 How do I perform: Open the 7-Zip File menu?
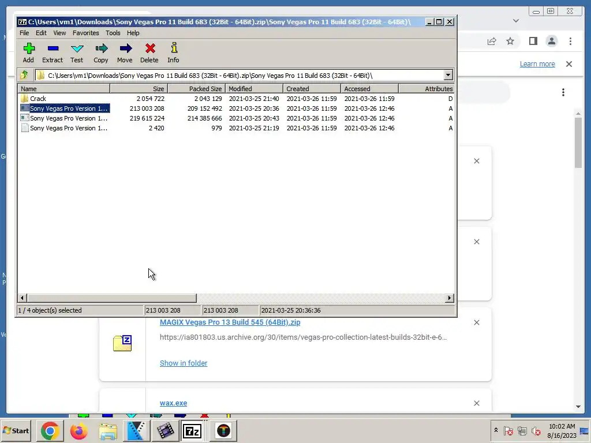coord(24,33)
